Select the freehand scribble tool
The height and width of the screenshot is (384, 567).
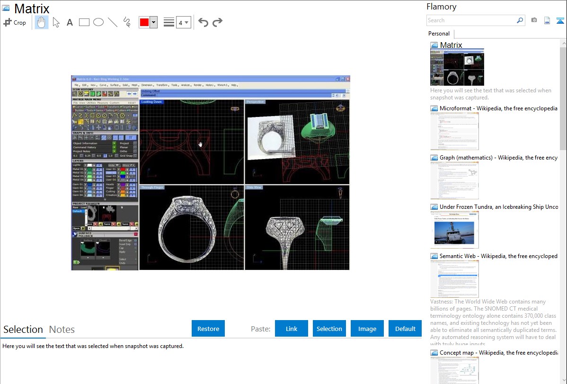(127, 22)
